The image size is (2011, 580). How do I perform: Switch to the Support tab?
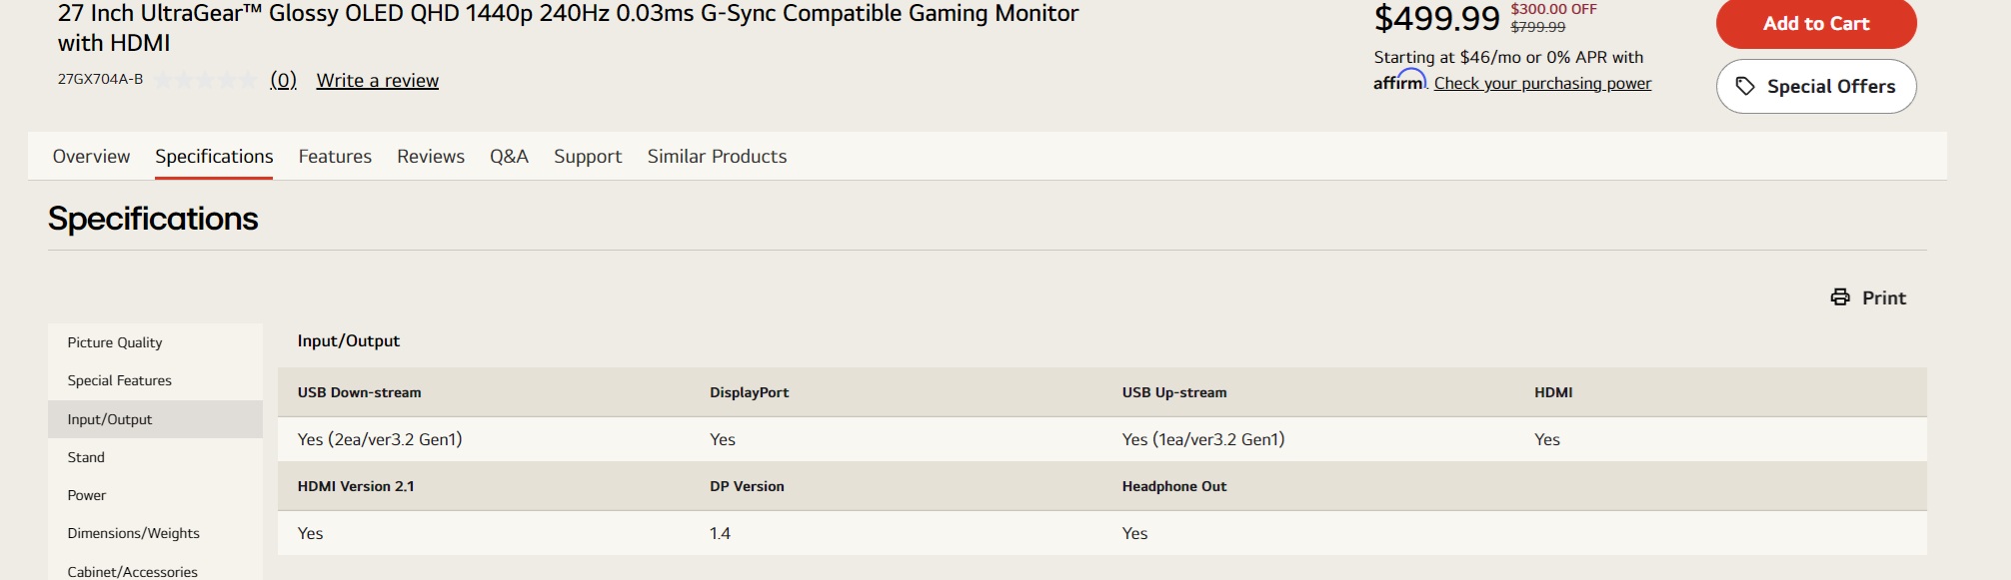coord(588,157)
